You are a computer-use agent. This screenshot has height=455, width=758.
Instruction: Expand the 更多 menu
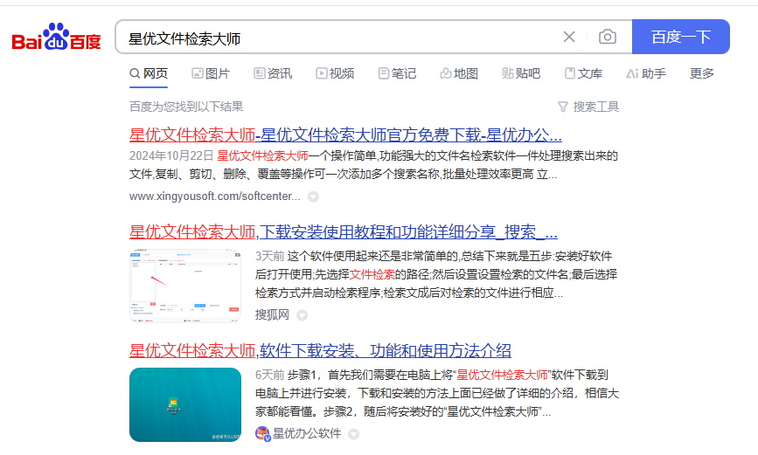[701, 73]
